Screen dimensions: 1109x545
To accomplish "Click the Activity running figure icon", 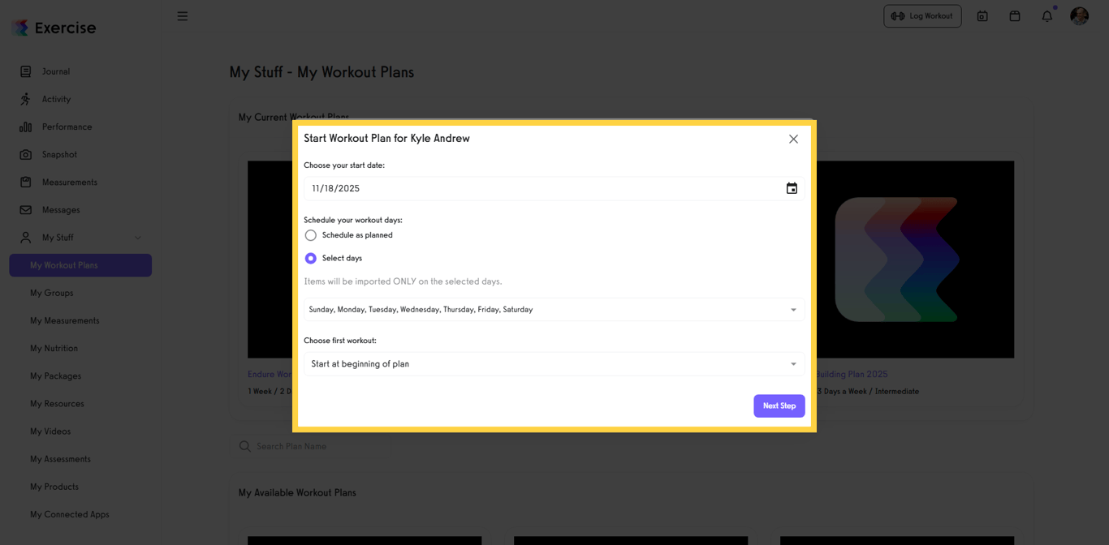I will coord(26,99).
